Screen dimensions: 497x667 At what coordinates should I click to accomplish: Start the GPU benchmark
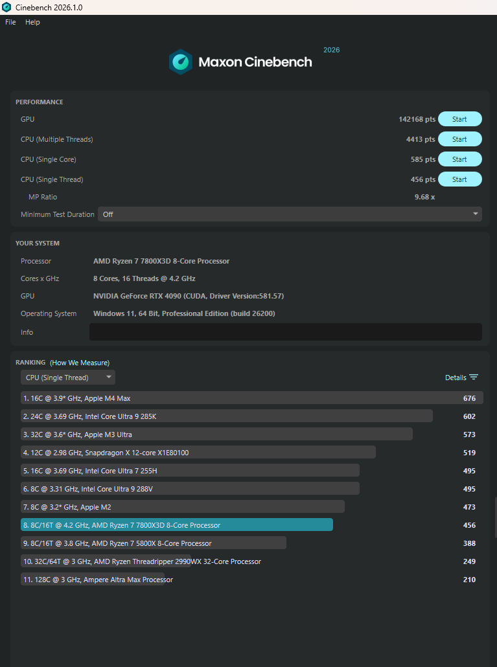[460, 119]
